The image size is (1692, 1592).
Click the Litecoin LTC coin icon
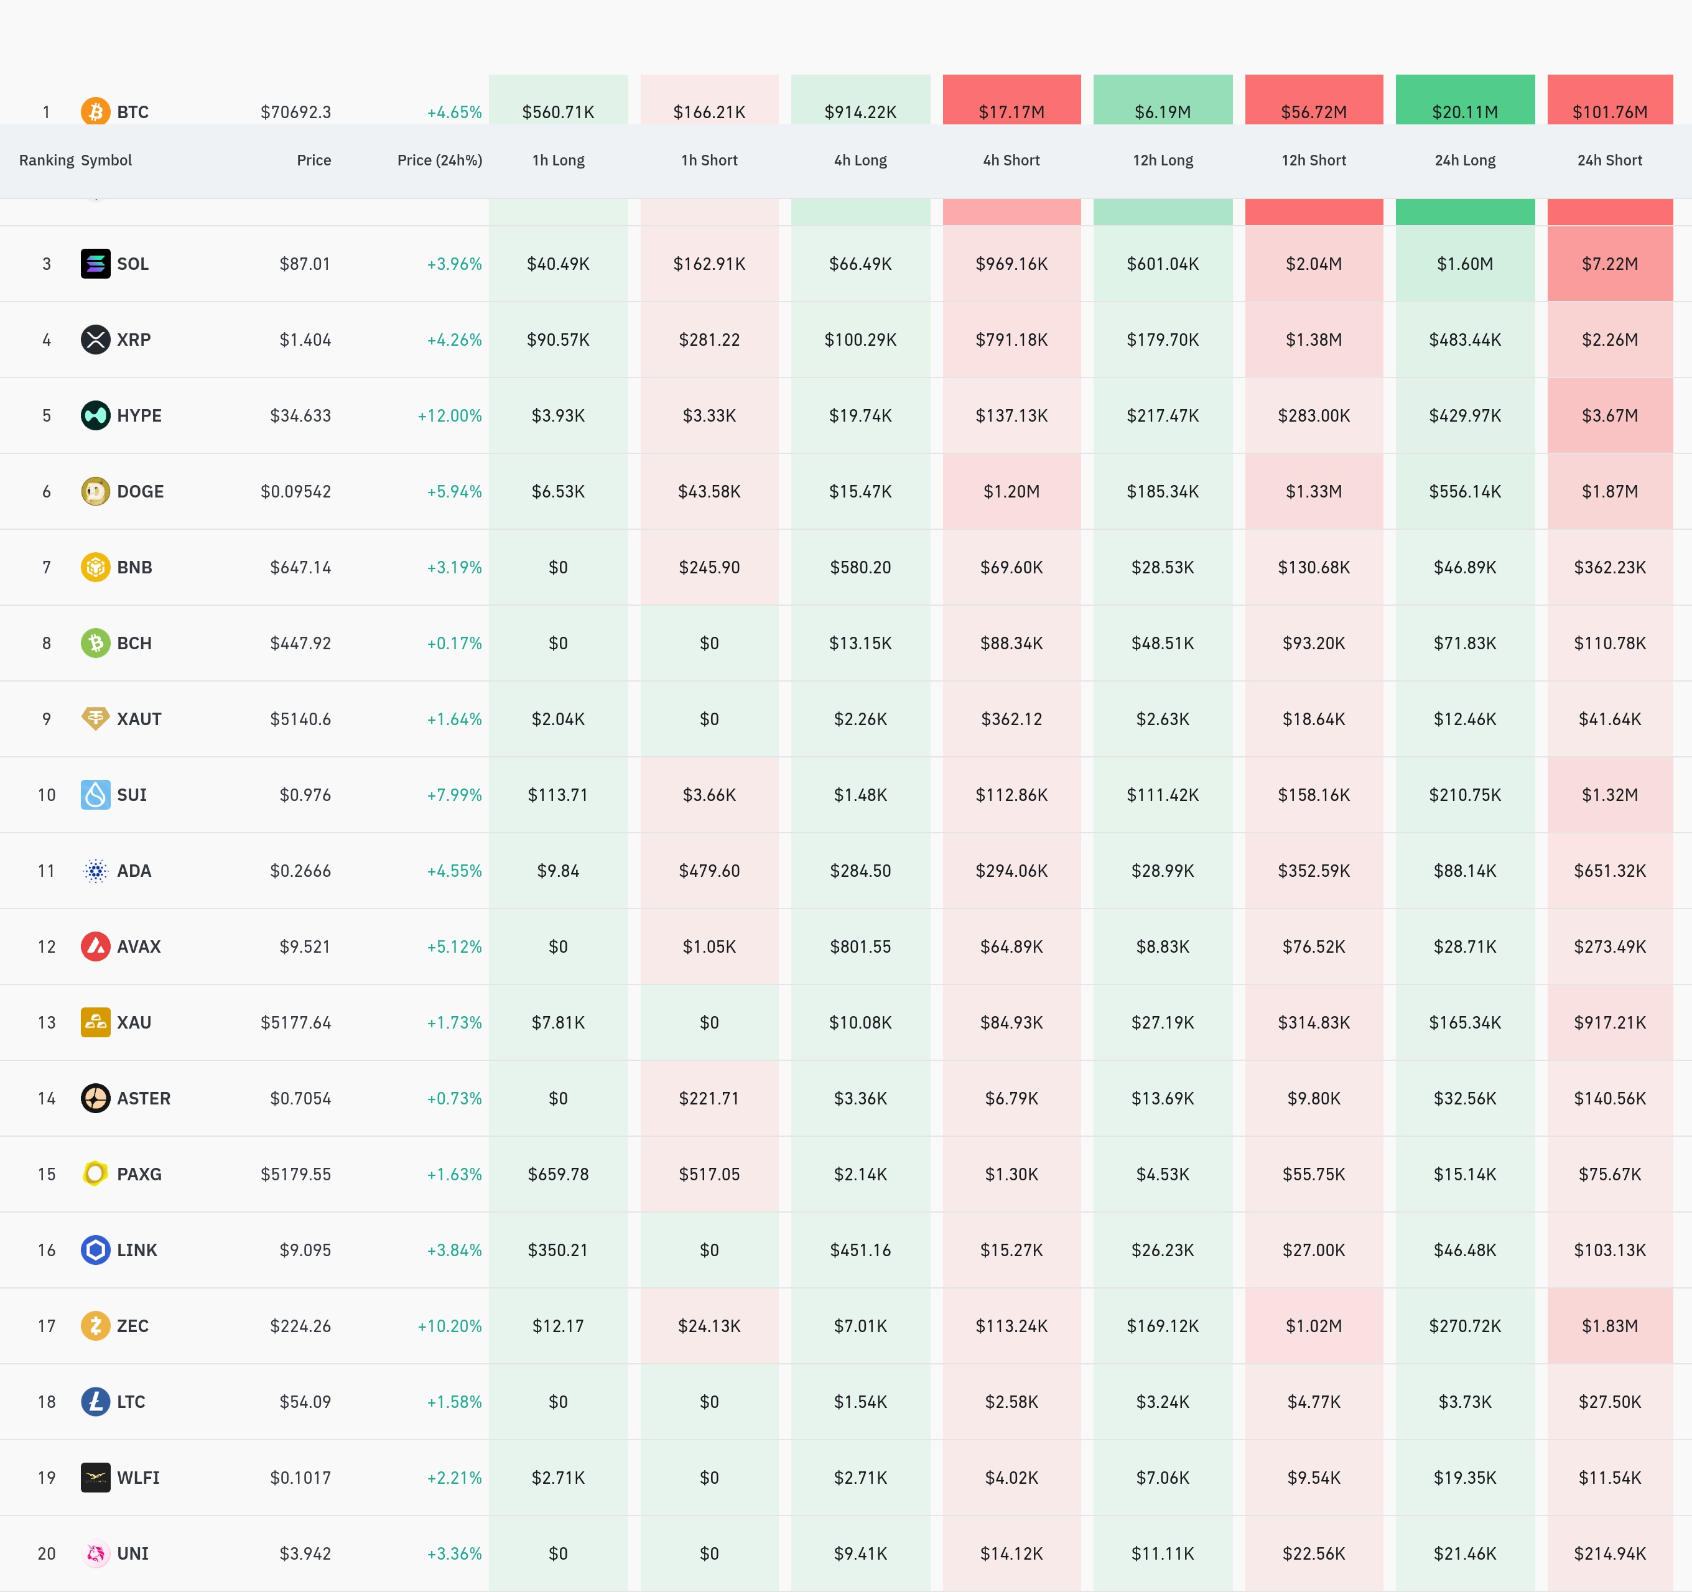click(x=95, y=1402)
